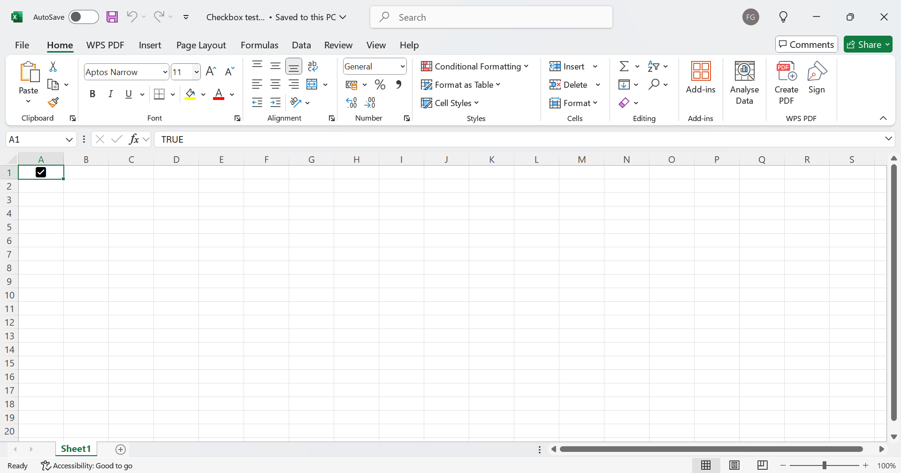Click the yellow fill color swatch

190,94
